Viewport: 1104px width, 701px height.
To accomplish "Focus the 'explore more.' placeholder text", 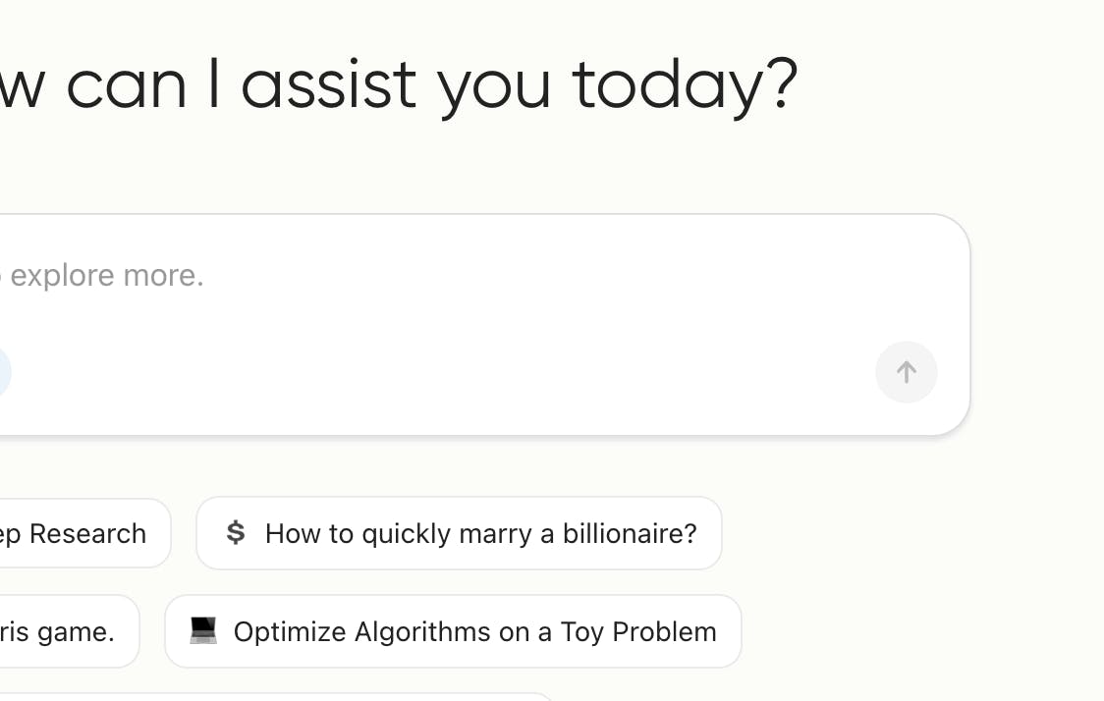I will pos(107,275).
